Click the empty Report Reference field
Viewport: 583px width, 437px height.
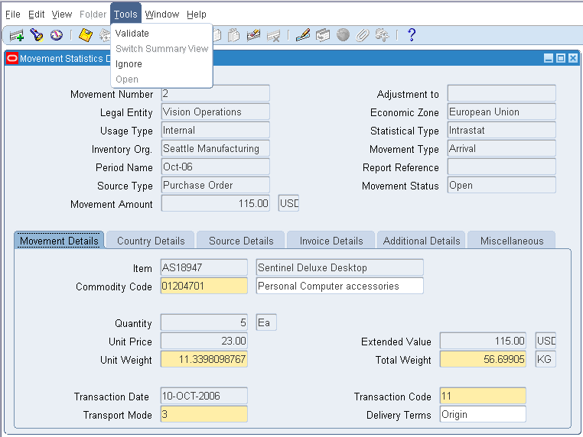(502, 167)
